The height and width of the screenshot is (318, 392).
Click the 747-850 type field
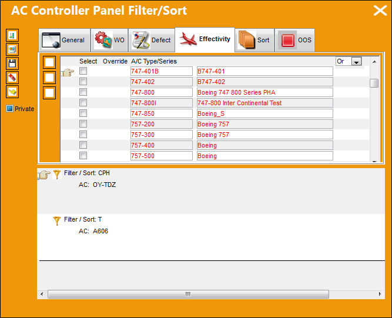pyautogui.click(x=161, y=113)
